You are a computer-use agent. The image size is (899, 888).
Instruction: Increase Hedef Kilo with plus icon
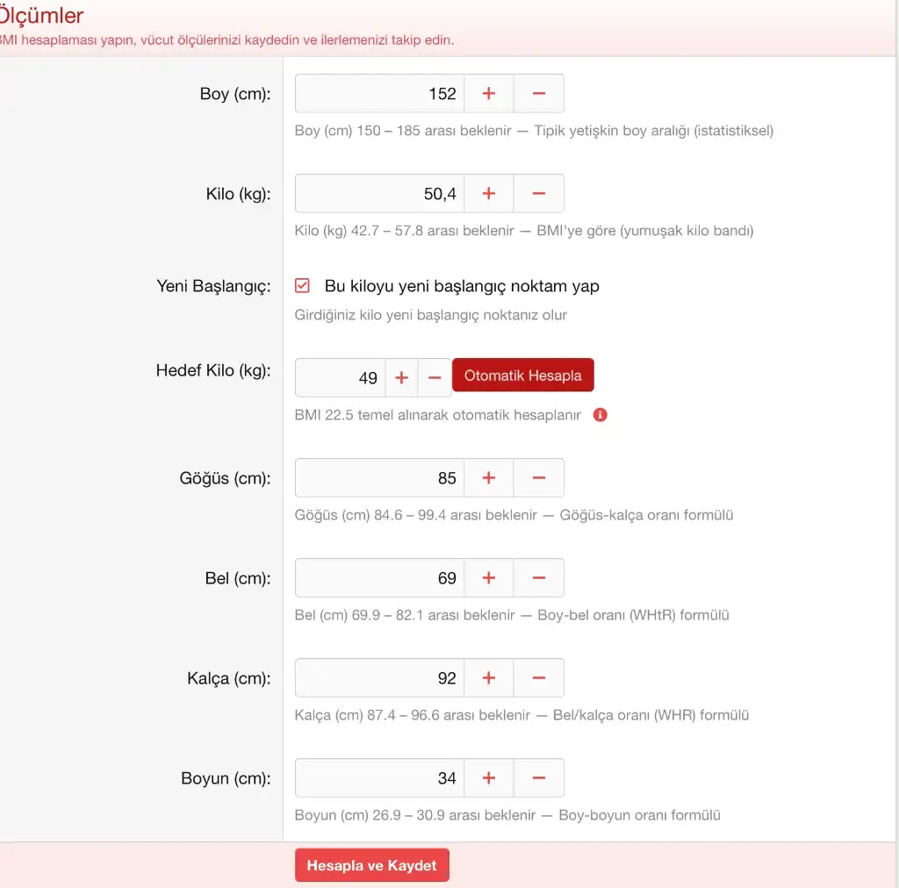click(401, 377)
